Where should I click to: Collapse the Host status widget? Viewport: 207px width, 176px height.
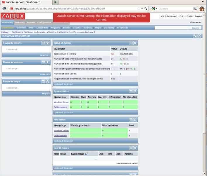tap(135, 120)
